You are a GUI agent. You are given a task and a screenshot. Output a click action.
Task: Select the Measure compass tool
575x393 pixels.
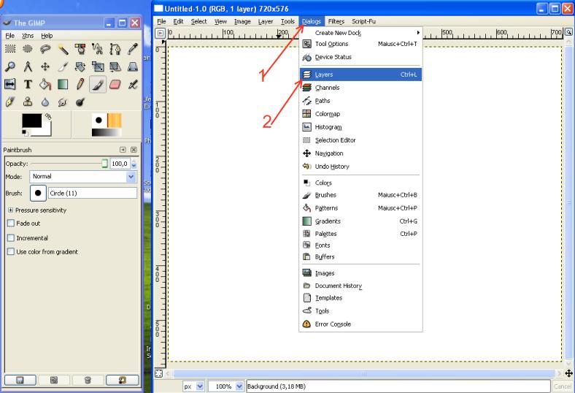[x=28, y=66]
